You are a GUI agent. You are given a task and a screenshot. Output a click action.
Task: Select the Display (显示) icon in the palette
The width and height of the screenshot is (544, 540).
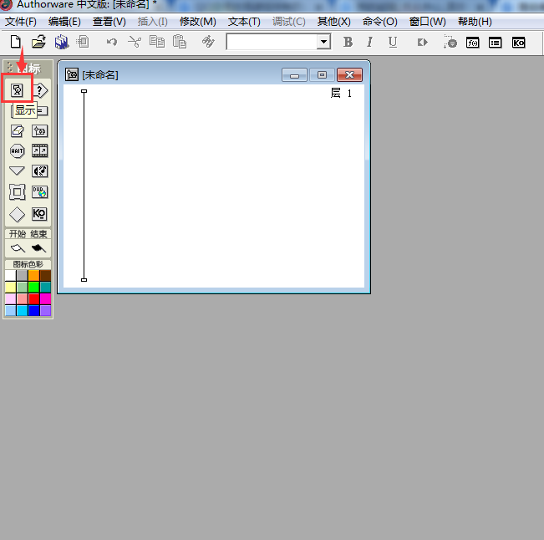coord(17,90)
